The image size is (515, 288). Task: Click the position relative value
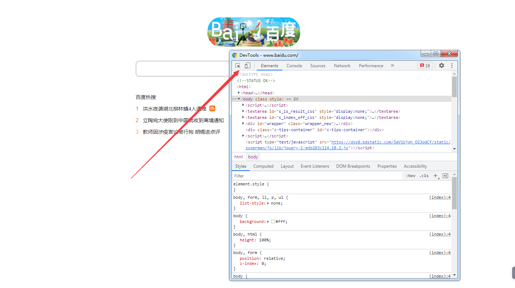(x=274, y=258)
